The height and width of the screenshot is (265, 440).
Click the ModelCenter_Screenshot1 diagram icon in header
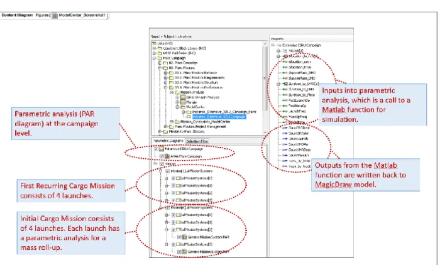point(55,16)
